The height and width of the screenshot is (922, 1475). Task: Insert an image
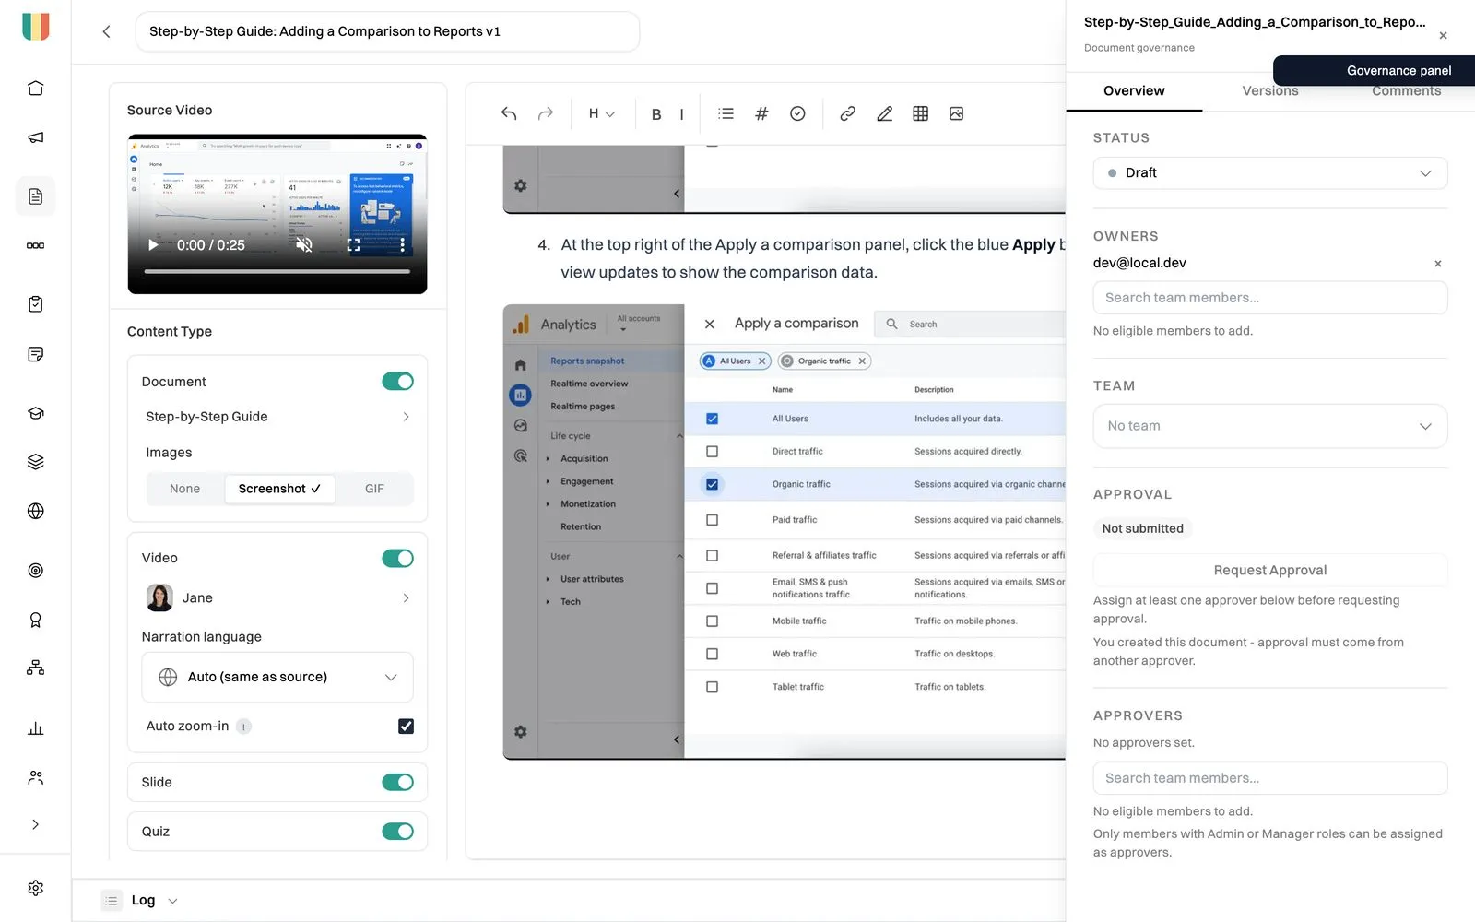click(x=956, y=113)
